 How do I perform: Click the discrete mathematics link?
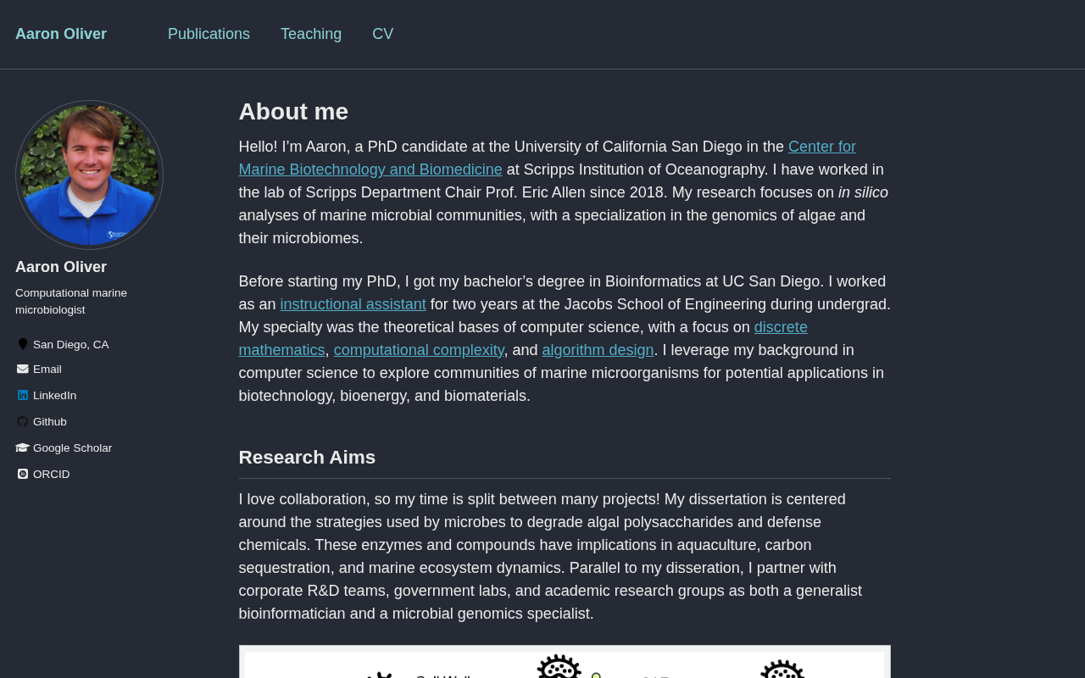pyautogui.click(x=780, y=327)
